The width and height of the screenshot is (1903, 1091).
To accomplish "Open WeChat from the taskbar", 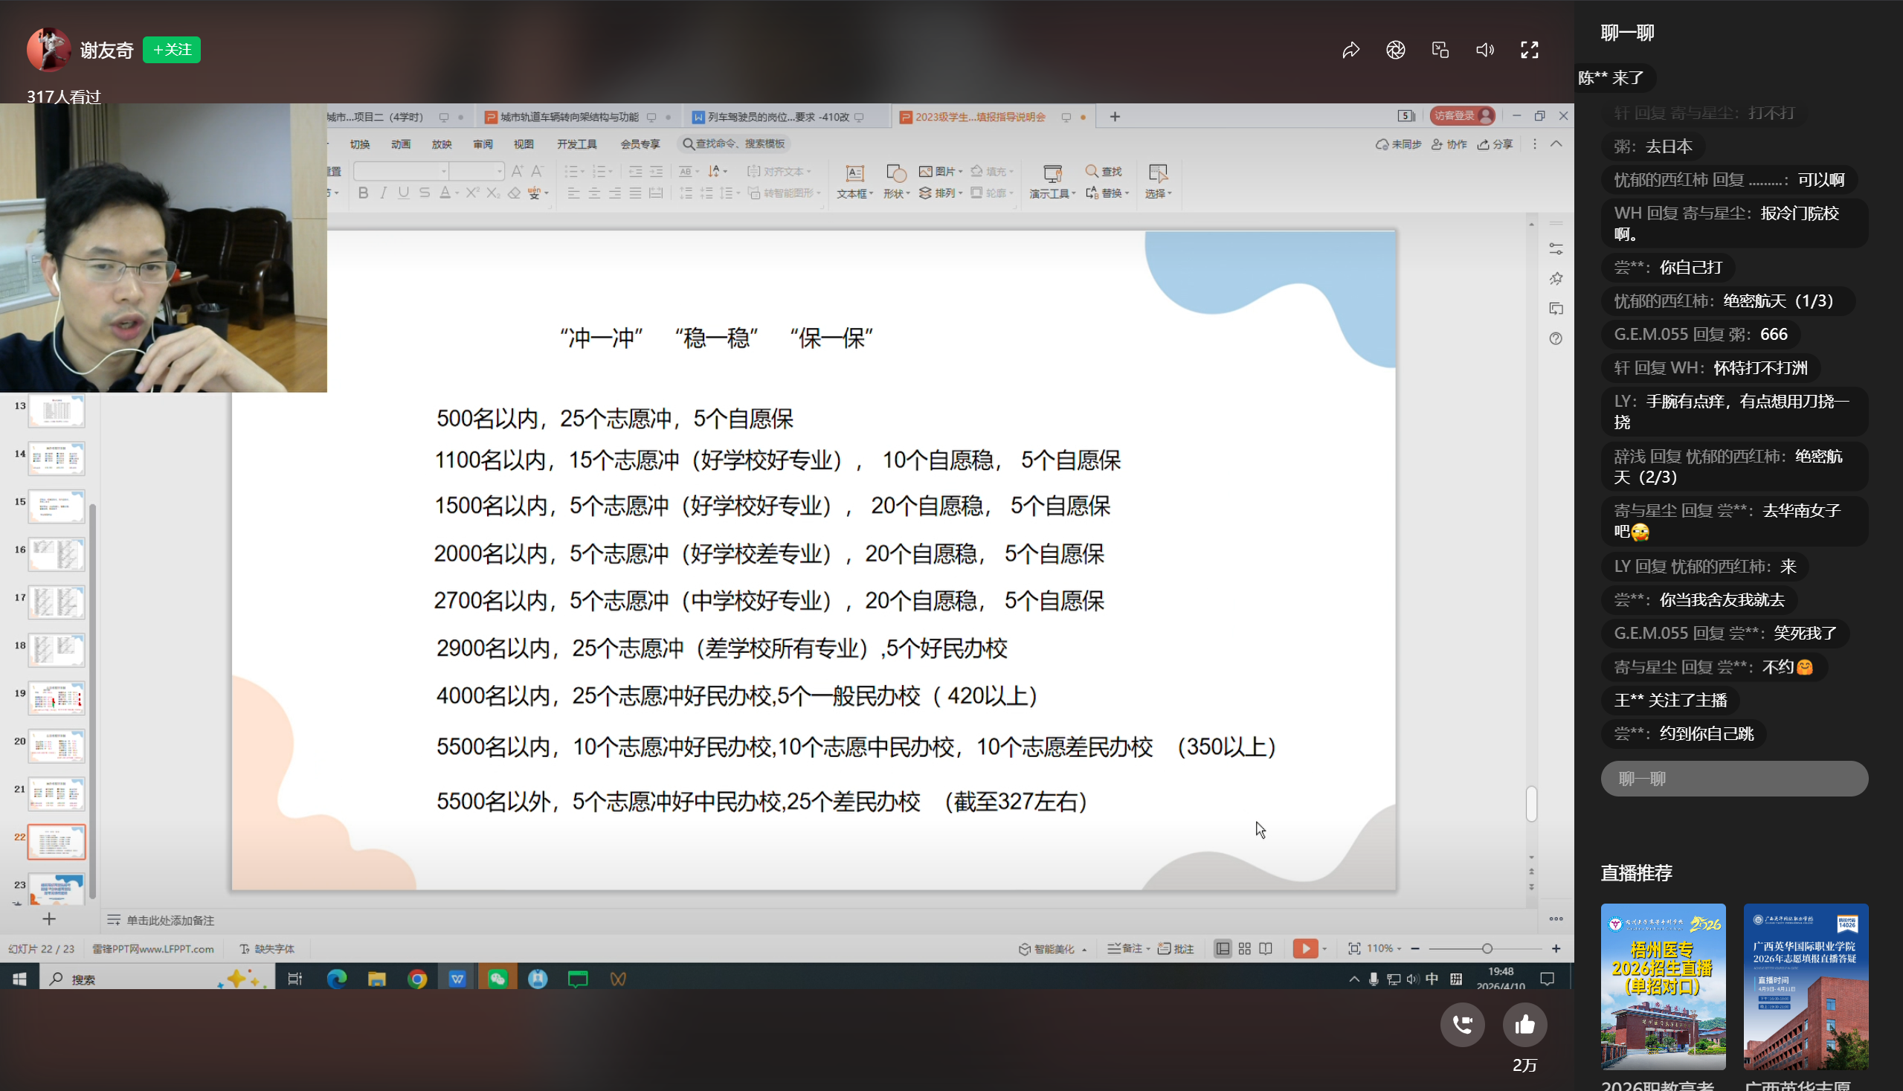I will pos(498,979).
